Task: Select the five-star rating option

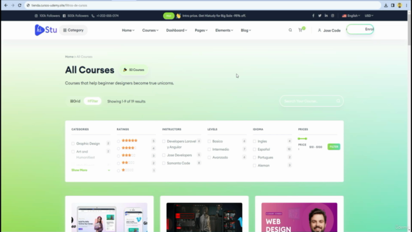Action: point(118,141)
